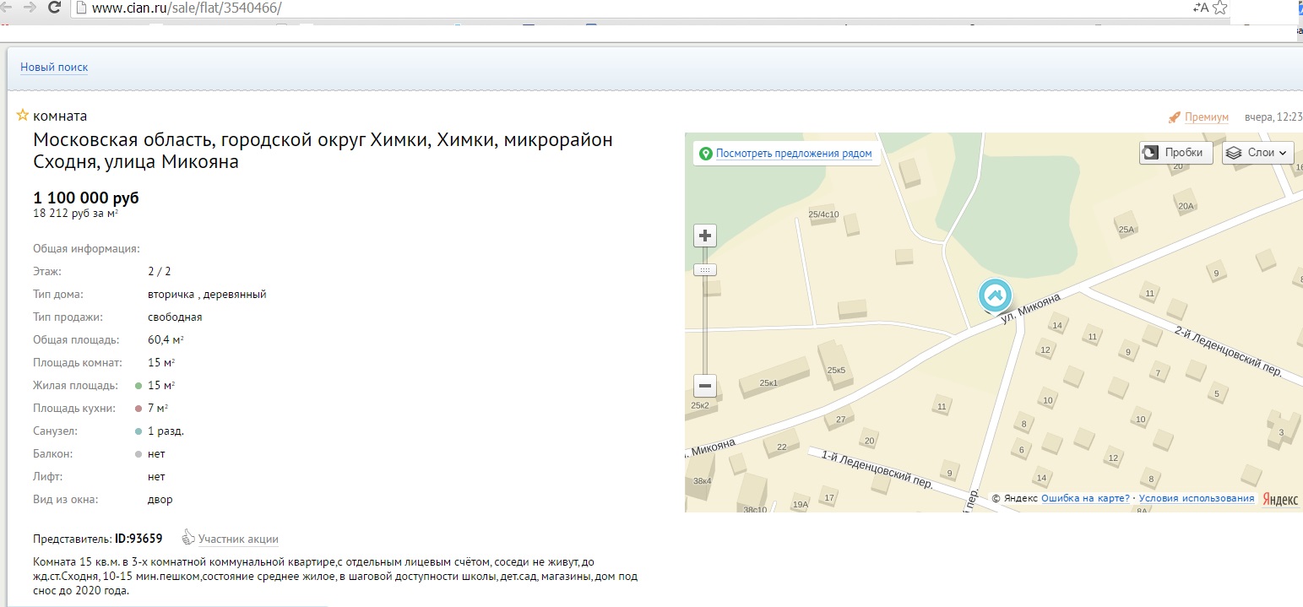Click the 'Ошибка на карте?' link
Image resolution: width=1303 pixels, height=607 pixels.
[x=1085, y=498]
